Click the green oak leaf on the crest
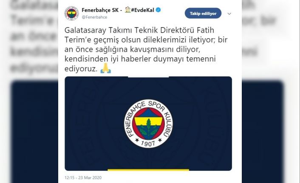Image resolution: width=300 pixels, height=183 pixels. tap(148, 129)
